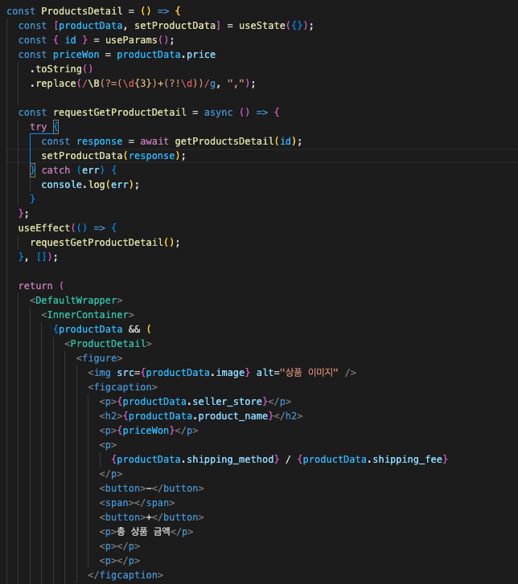Click the DefaultWrapper opening tag

click(x=76, y=300)
